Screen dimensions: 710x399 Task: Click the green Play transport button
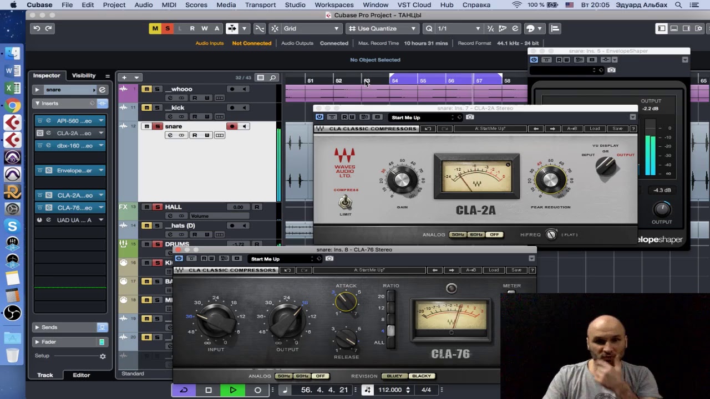(233, 390)
